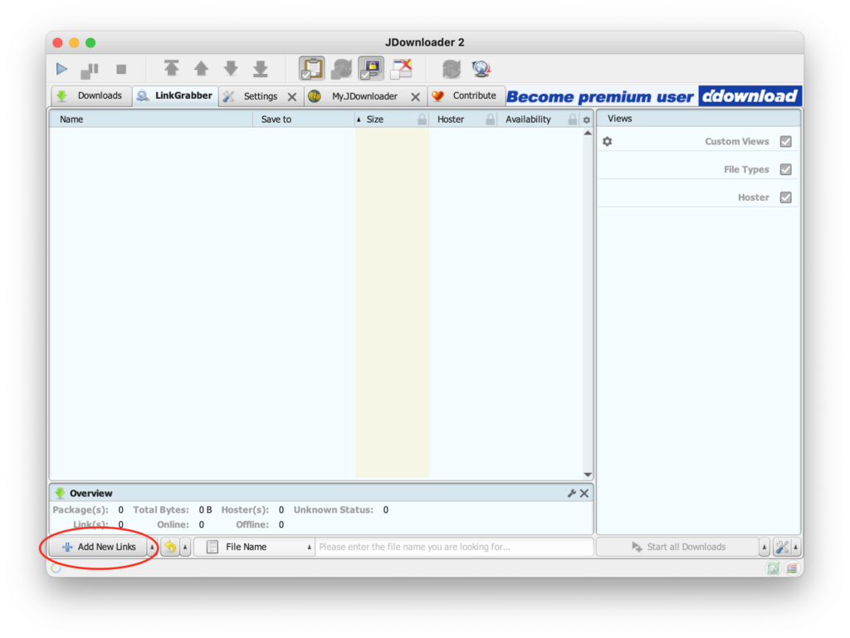Toggle lock icon on Hoster column
The width and height of the screenshot is (850, 638).
[491, 119]
